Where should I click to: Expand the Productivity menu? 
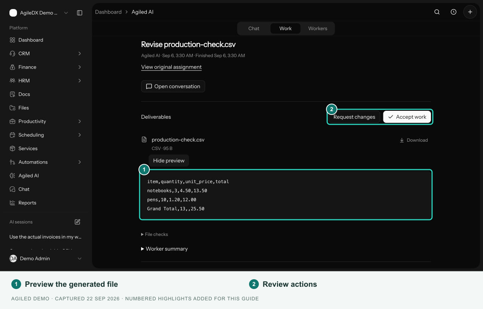click(x=45, y=121)
